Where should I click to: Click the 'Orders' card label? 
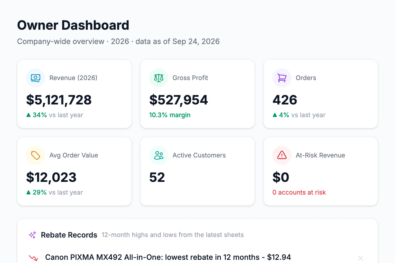pos(306,78)
